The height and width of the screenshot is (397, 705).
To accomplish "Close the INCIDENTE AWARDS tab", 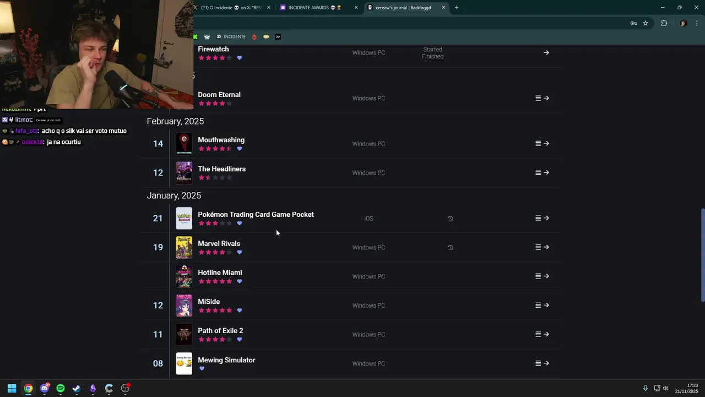I will click(356, 8).
